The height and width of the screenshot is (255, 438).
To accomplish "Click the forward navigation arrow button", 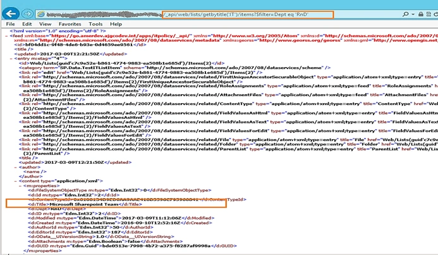I will point(27,14).
